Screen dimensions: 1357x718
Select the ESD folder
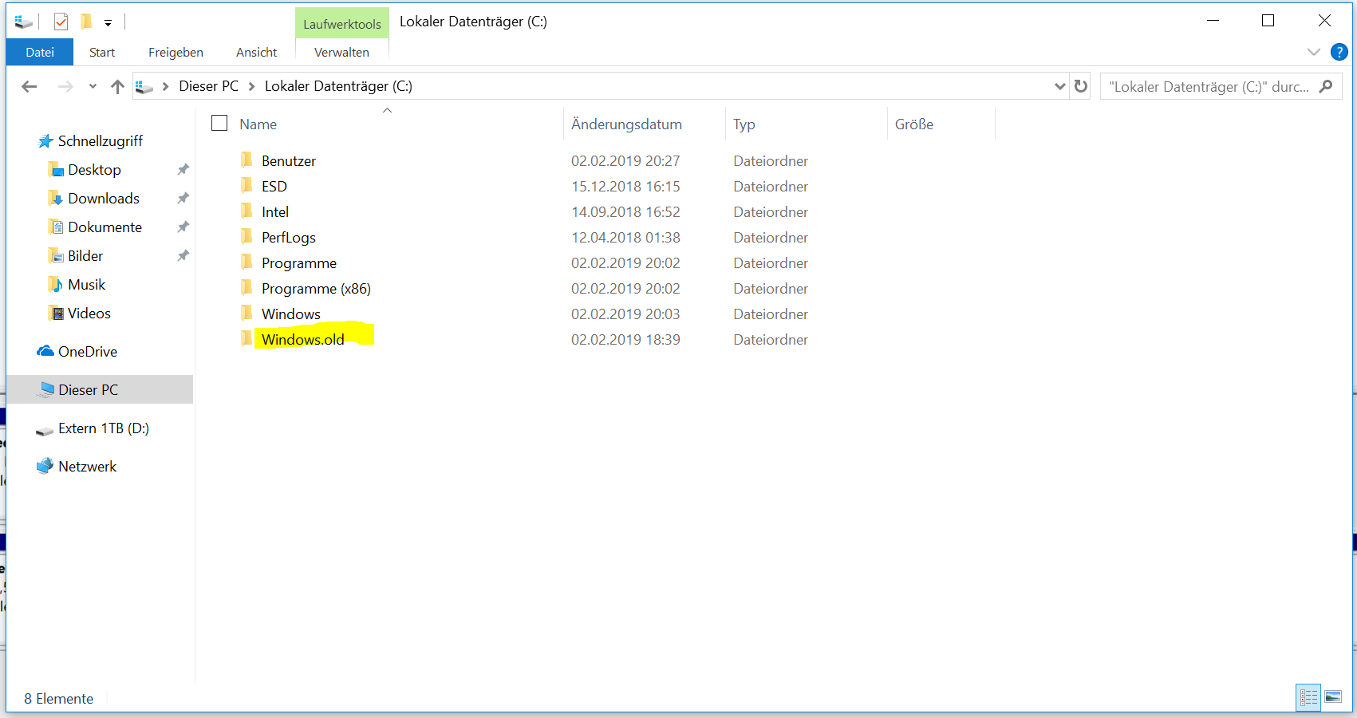274,186
